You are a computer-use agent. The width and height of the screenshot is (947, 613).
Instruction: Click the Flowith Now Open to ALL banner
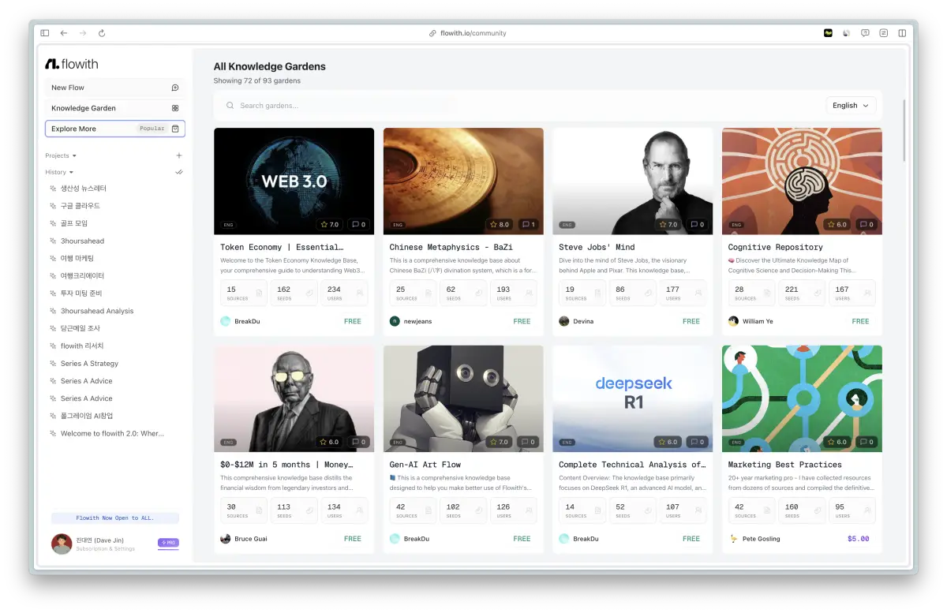[115, 518]
